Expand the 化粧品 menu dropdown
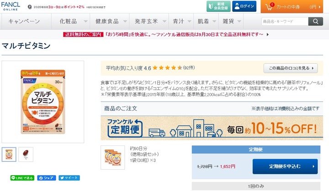329x191 pixels. coord(73,21)
